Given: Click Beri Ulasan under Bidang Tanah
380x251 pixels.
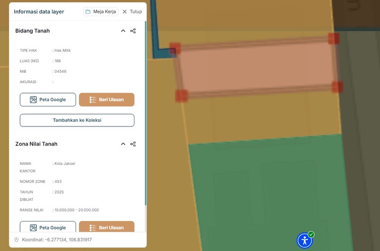Looking at the screenshot, I should [106, 100].
